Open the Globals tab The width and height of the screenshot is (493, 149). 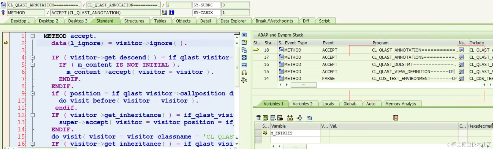(350, 104)
